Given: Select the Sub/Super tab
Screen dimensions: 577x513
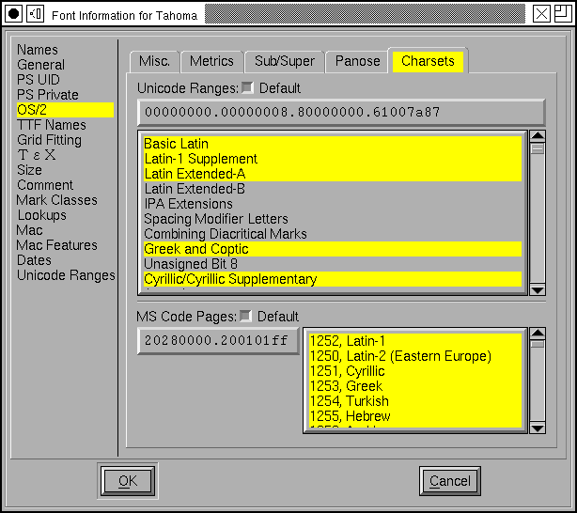Looking at the screenshot, I should (x=285, y=61).
